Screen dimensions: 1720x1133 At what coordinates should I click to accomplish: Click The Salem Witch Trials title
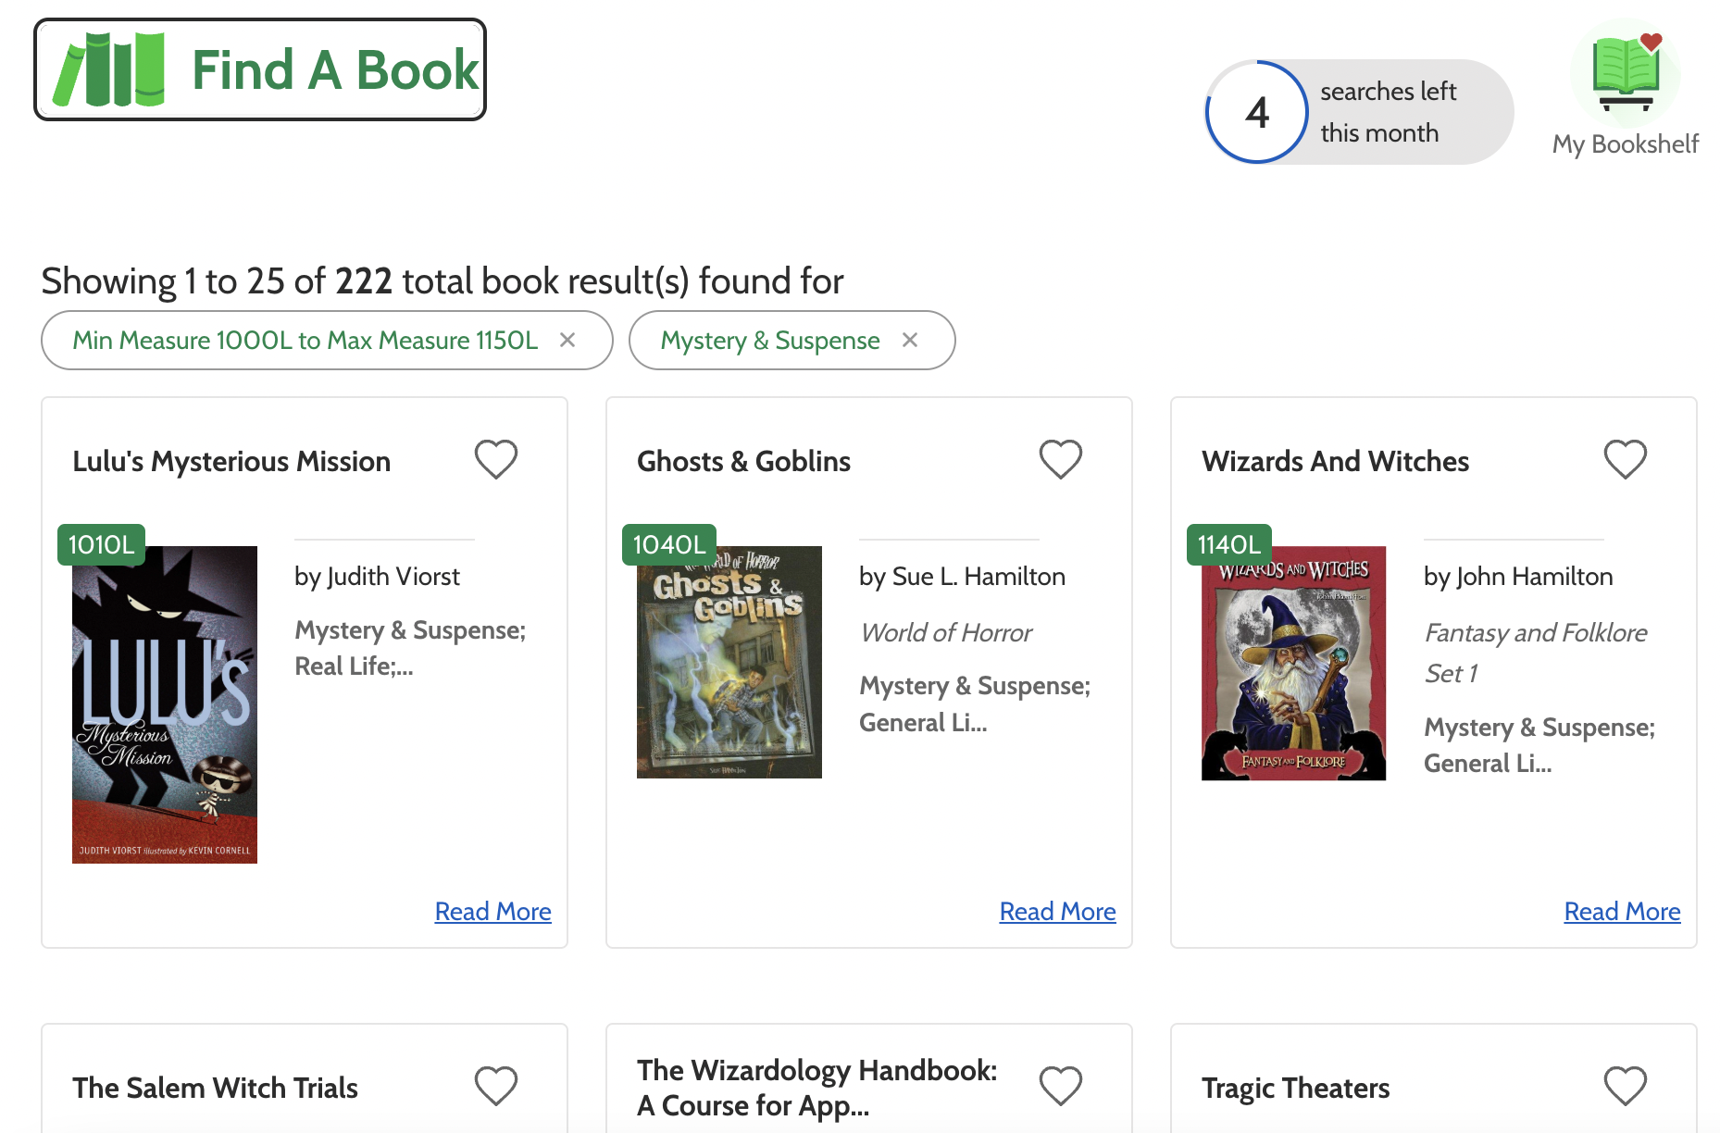[215, 1088]
